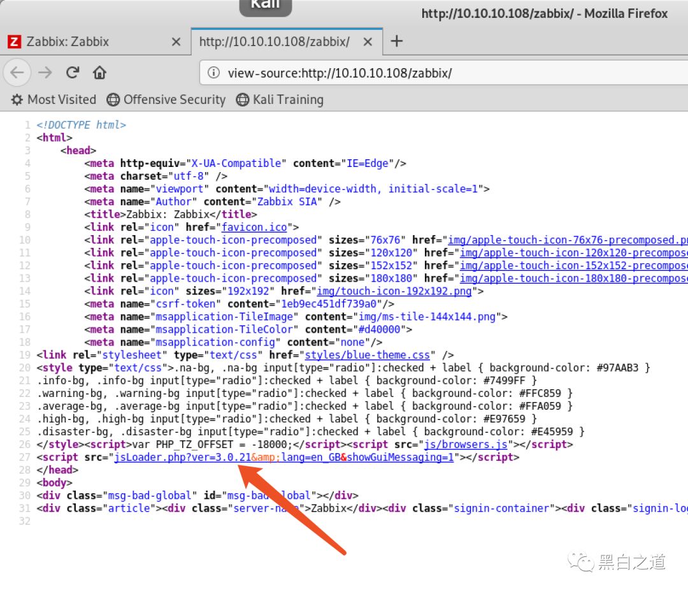Image resolution: width=688 pixels, height=592 pixels.
Task: Open the apple-touch-icon-120x120 link
Action: pos(573,253)
